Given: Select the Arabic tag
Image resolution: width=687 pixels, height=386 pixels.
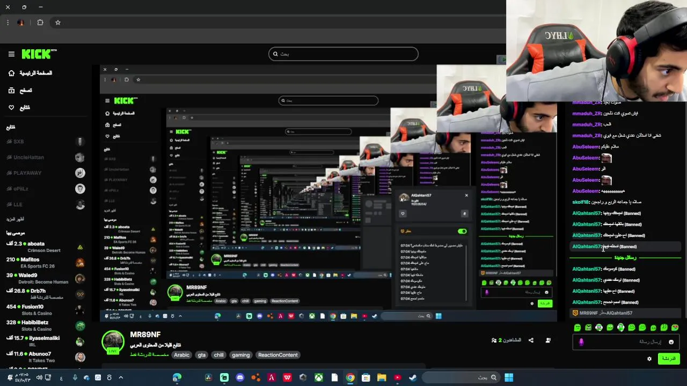Looking at the screenshot, I should (181, 355).
